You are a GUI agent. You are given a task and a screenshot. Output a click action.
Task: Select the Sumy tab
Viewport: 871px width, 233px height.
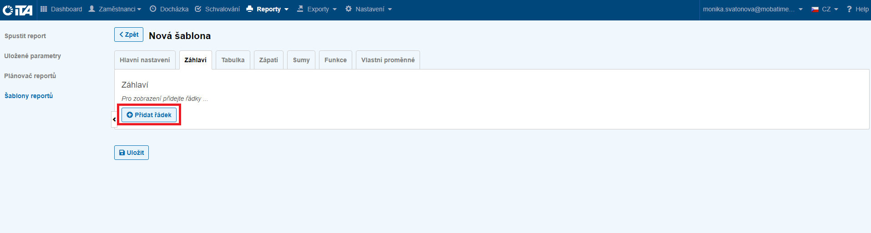pos(301,60)
